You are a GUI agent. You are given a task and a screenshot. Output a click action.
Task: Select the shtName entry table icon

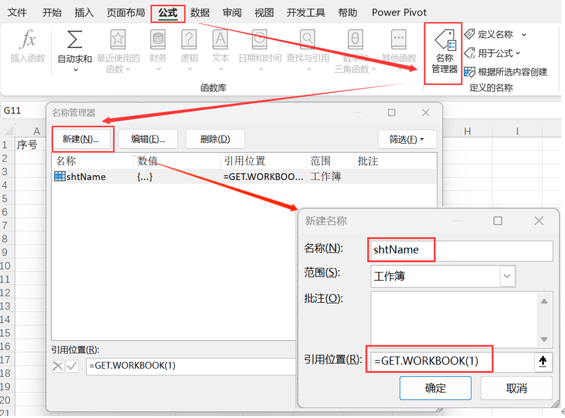(59, 176)
